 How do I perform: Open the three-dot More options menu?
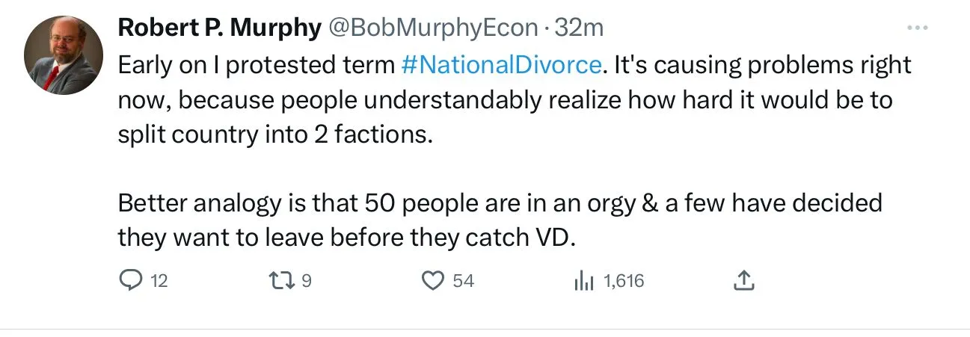pos(917,28)
